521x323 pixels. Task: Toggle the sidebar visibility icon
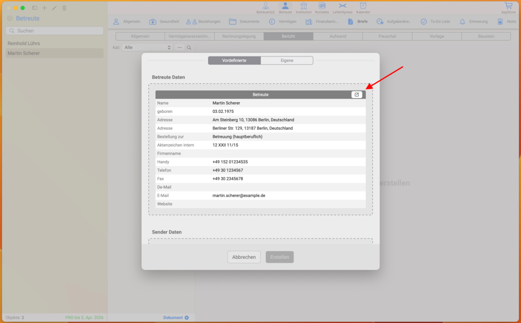[x=35, y=8]
